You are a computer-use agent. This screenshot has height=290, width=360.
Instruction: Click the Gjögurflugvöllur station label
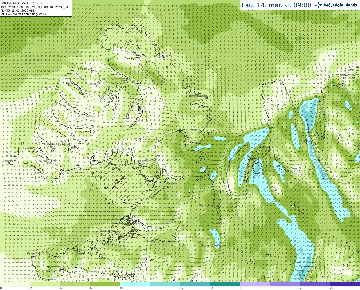tap(198, 96)
